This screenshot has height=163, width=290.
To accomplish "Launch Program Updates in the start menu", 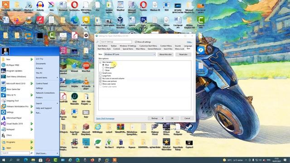I will click(17, 71).
